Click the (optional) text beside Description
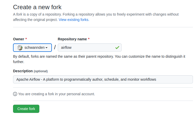The height and width of the screenshot is (120, 196). pos(41,71)
